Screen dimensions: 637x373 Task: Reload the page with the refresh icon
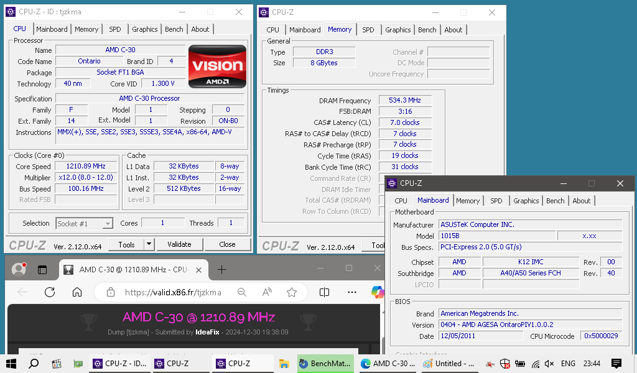[50, 292]
